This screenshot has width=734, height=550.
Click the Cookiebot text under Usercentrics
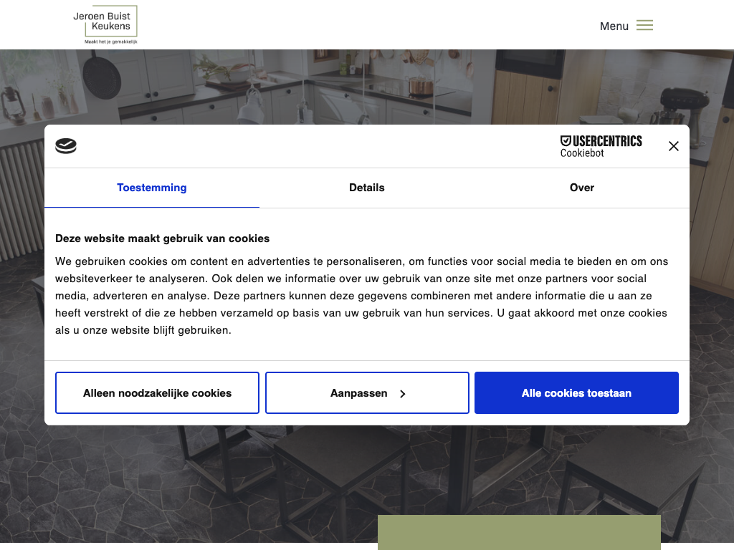[582, 153]
